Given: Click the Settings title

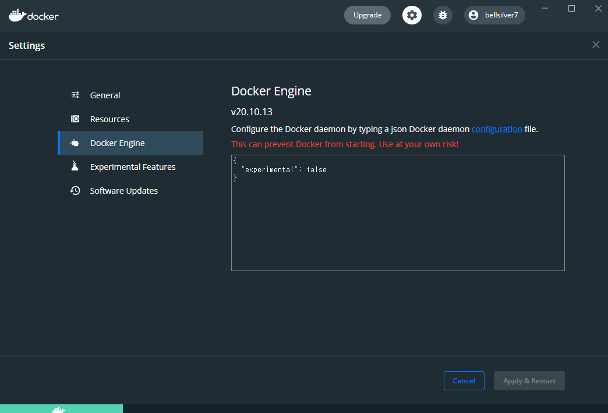Looking at the screenshot, I should (x=27, y=45).
